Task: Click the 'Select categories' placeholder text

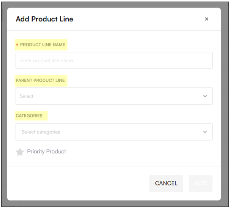Action: click(x=41, y=132)
